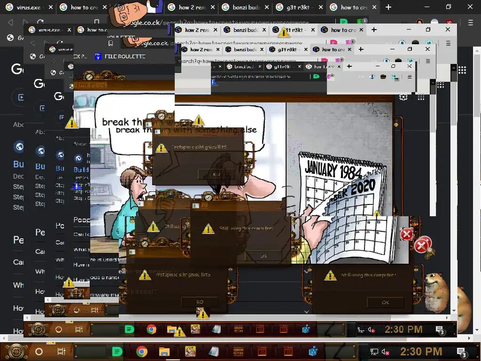Close the virus.exe tab in outermost browser
This screenshot has width=481, height=361.
point(51,7)
